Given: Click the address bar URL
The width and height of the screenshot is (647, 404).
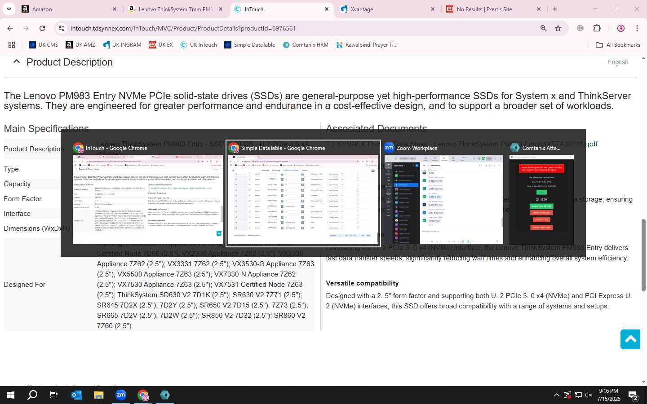Looking at the screenshot, I should click(183, 28).
